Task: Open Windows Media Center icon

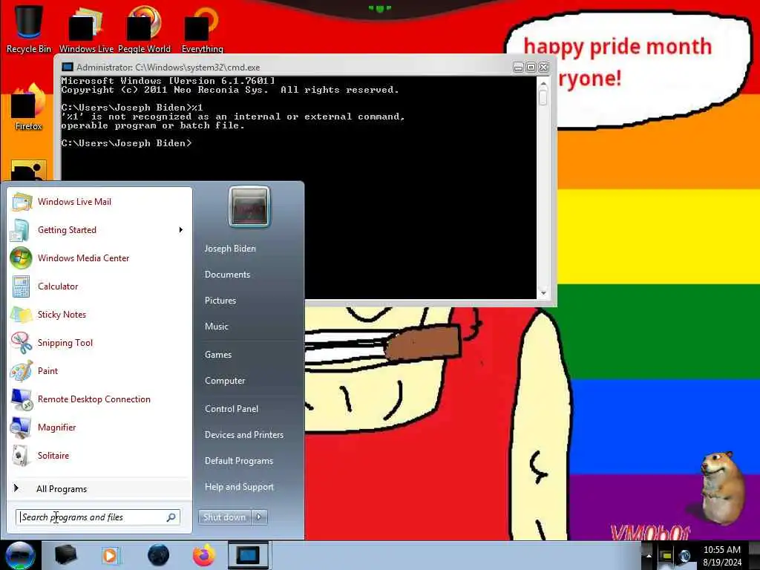Action: 21,258
